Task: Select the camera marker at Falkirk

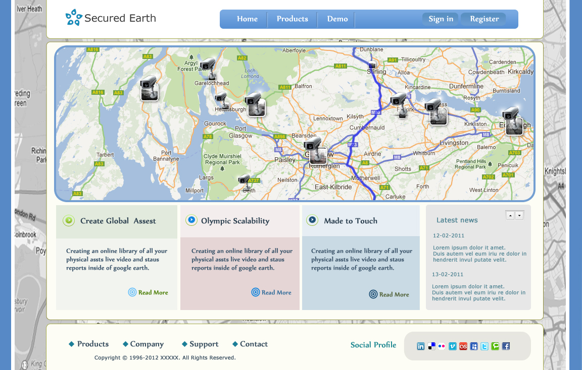Action: (400, 105)
